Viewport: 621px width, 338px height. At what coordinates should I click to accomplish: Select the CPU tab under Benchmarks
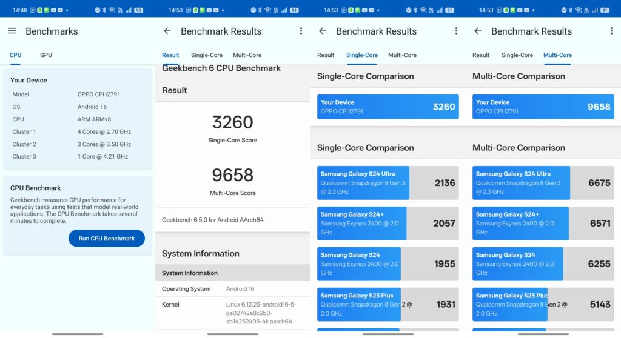(15, 55)
